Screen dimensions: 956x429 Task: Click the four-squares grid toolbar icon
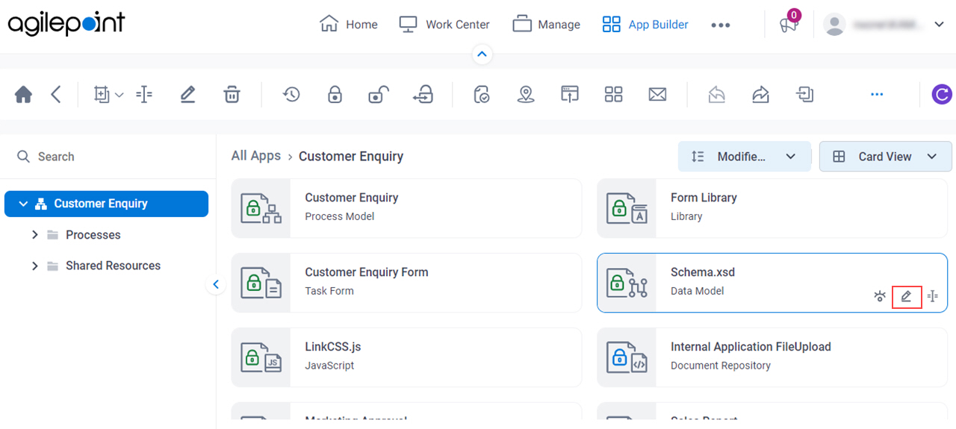coord(613,95)
